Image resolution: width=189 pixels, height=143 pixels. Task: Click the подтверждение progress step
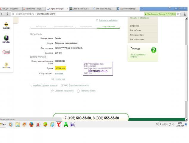[x=86, y=27]
